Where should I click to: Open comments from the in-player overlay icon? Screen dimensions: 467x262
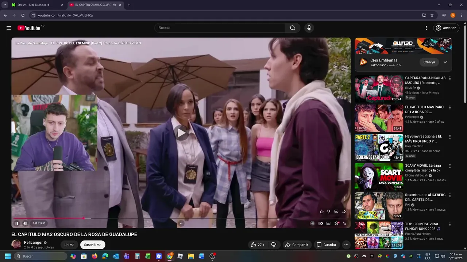(336, 211)
